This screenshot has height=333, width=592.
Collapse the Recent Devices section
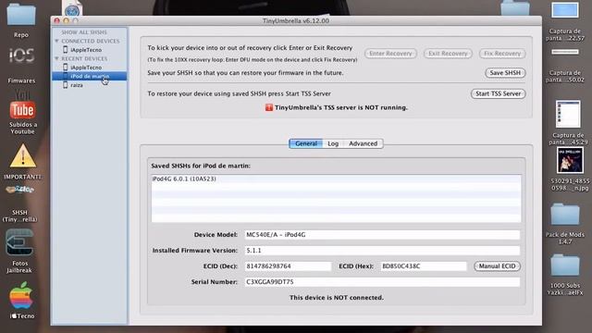coord(56,58)
